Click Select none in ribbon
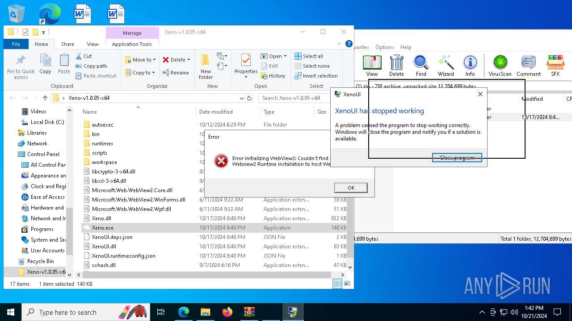Image resolution: width=572 pixels, height=321 pixels. 312,66
